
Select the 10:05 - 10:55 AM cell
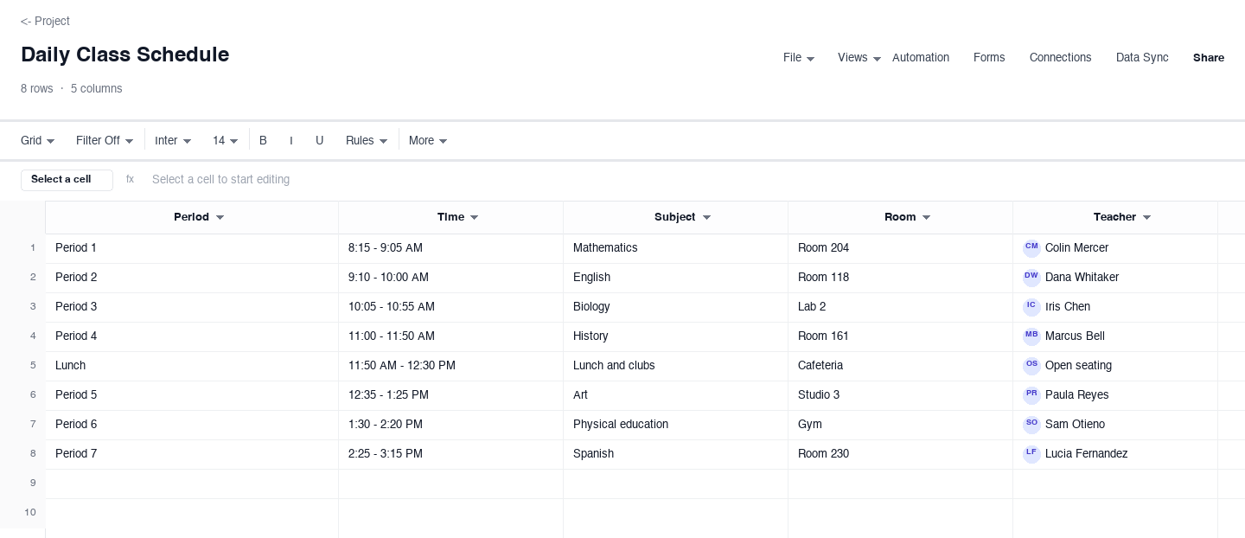coord(450,307)
